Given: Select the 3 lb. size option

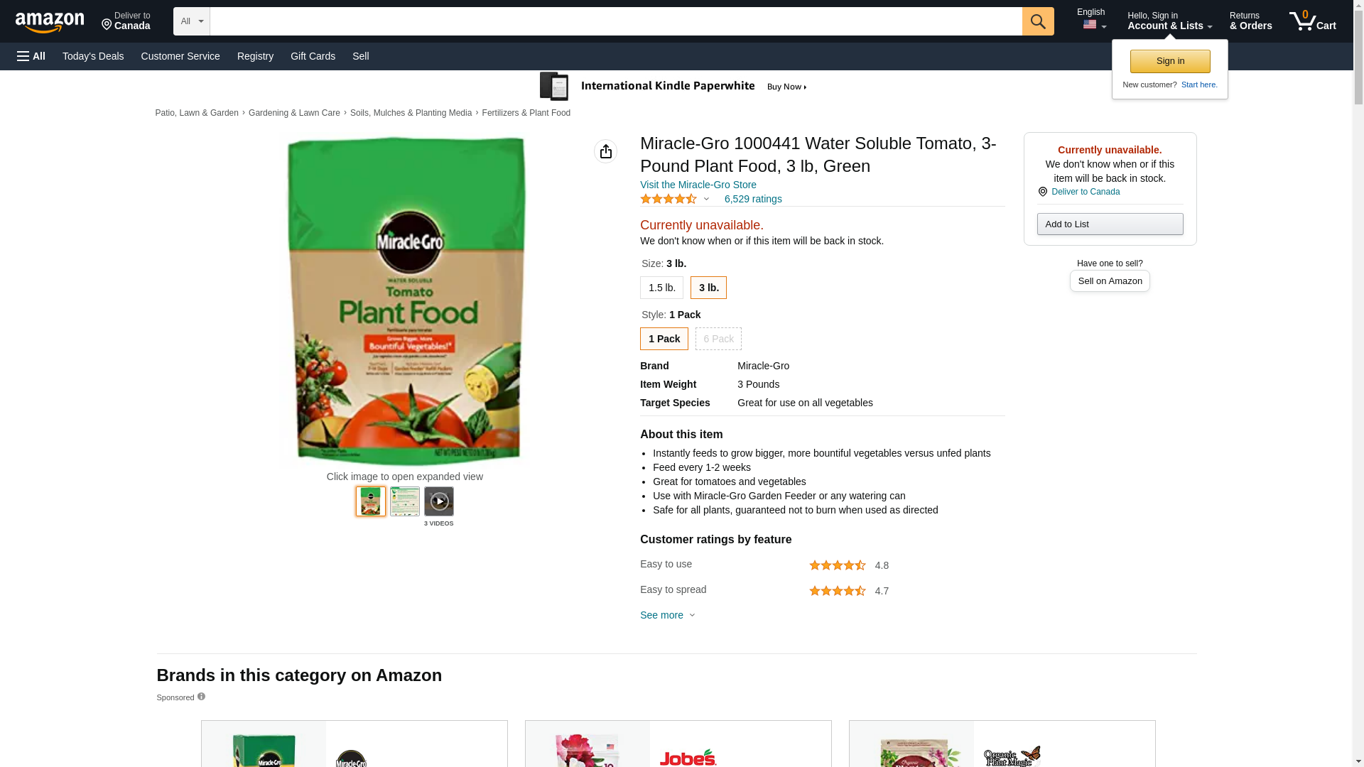Looking at the screenshot, I should tap(708, 288).
